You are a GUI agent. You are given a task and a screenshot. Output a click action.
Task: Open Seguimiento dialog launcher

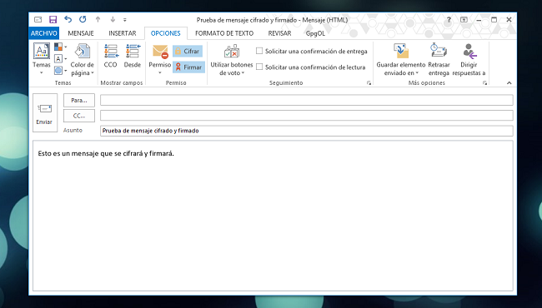tap(369, 83)
